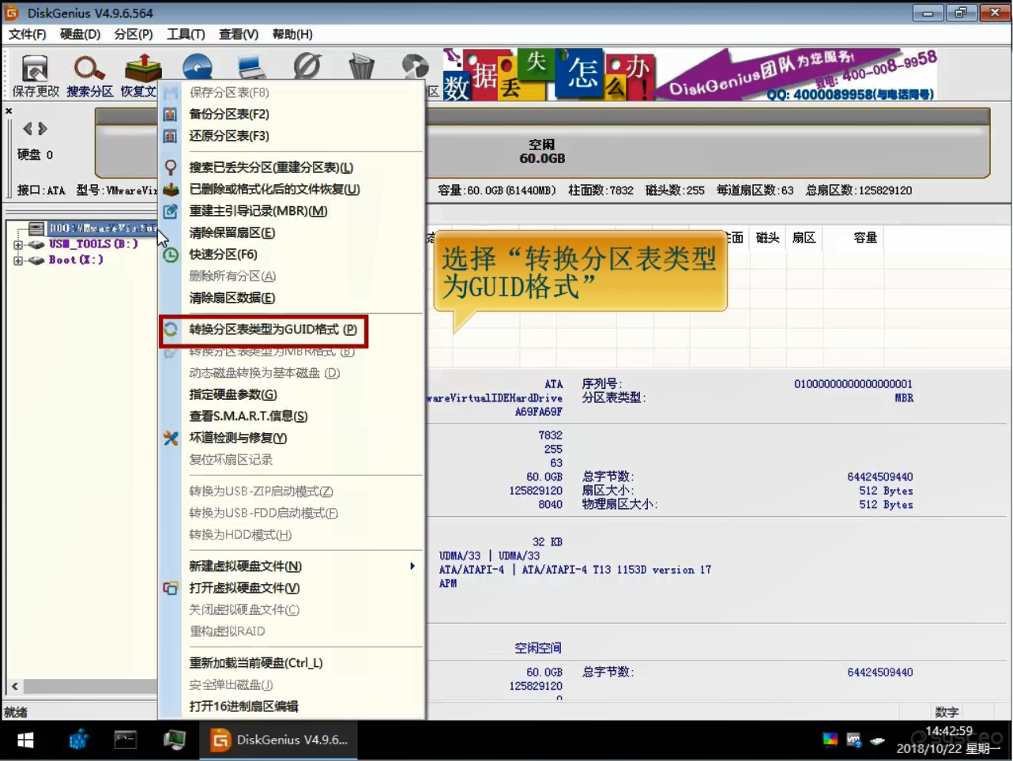Open the 硬盘(D) menu
Screen dimensions: 1013x761
pos(81,34)
